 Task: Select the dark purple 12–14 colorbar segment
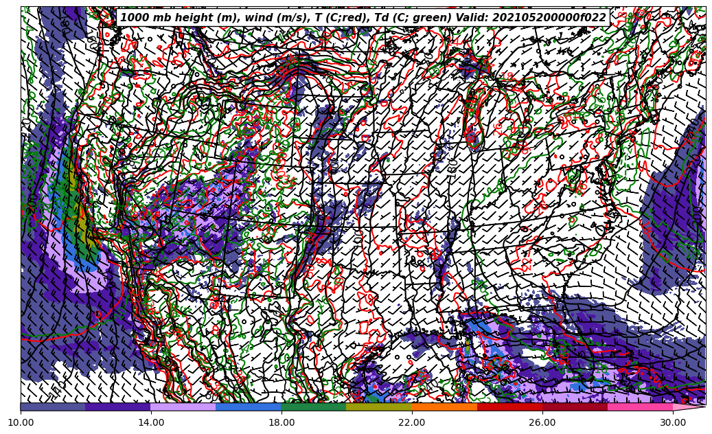(118, 407)
